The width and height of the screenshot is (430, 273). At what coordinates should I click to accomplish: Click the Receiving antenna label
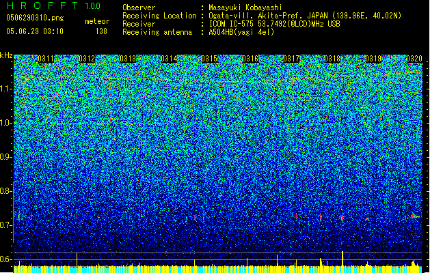(x=157, y=32)
